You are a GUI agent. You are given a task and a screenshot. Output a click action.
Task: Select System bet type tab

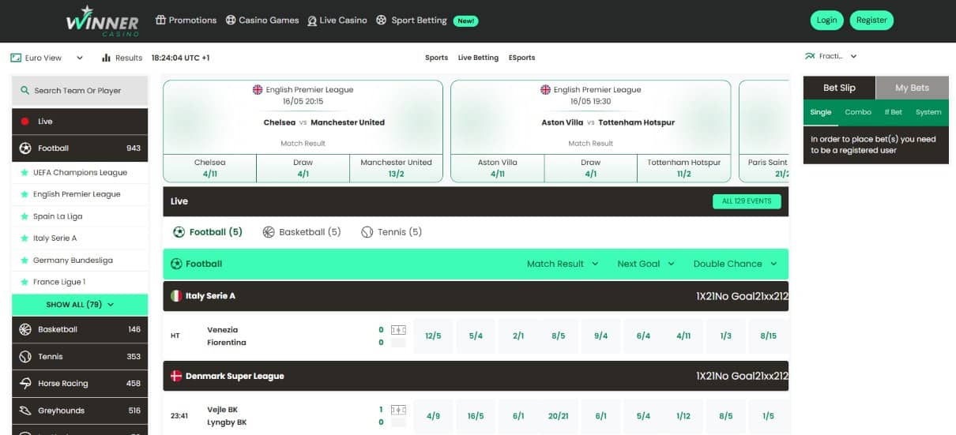(x=928, y=112)
